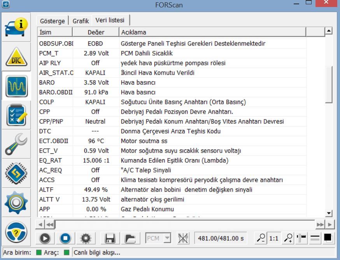Click the line thickness icon
Image resolution: width=340 pixels, height=260 pixels.
point(315,238)
